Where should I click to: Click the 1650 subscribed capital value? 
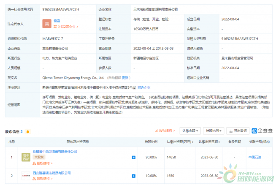click(170, 176)
